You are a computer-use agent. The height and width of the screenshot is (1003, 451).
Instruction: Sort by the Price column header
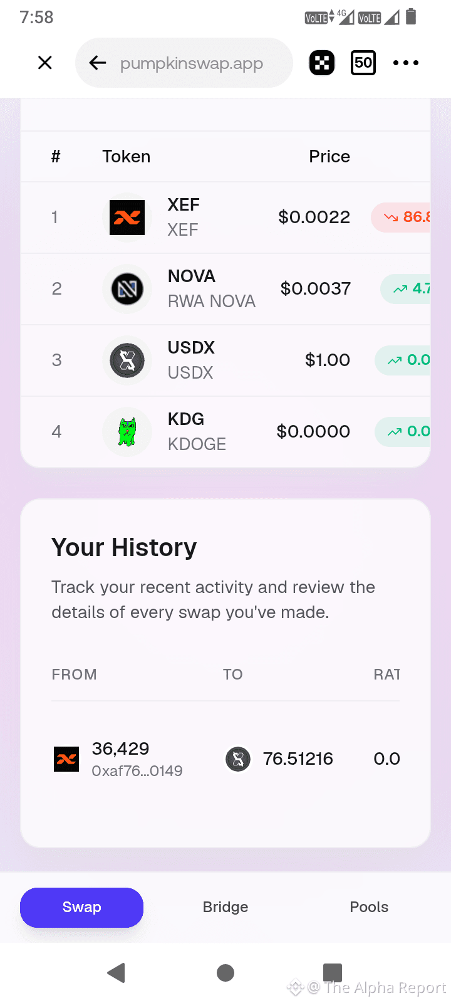tap(329, 157)
